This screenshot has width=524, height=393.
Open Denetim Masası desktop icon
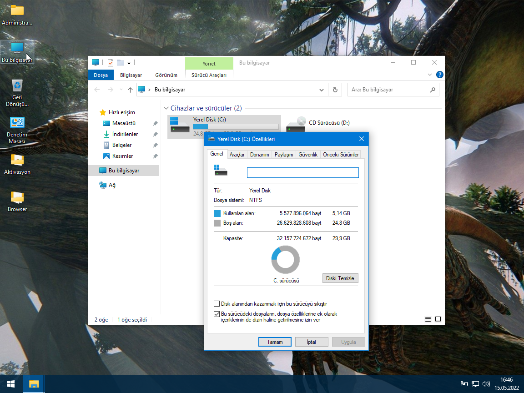click(17, 123)
